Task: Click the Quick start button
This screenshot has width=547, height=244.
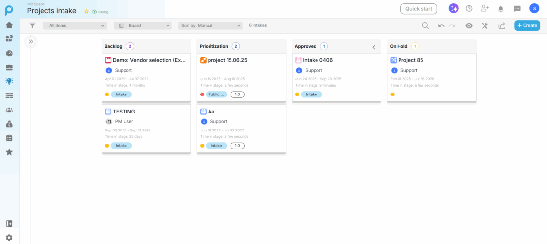Action: coord(419,8)
